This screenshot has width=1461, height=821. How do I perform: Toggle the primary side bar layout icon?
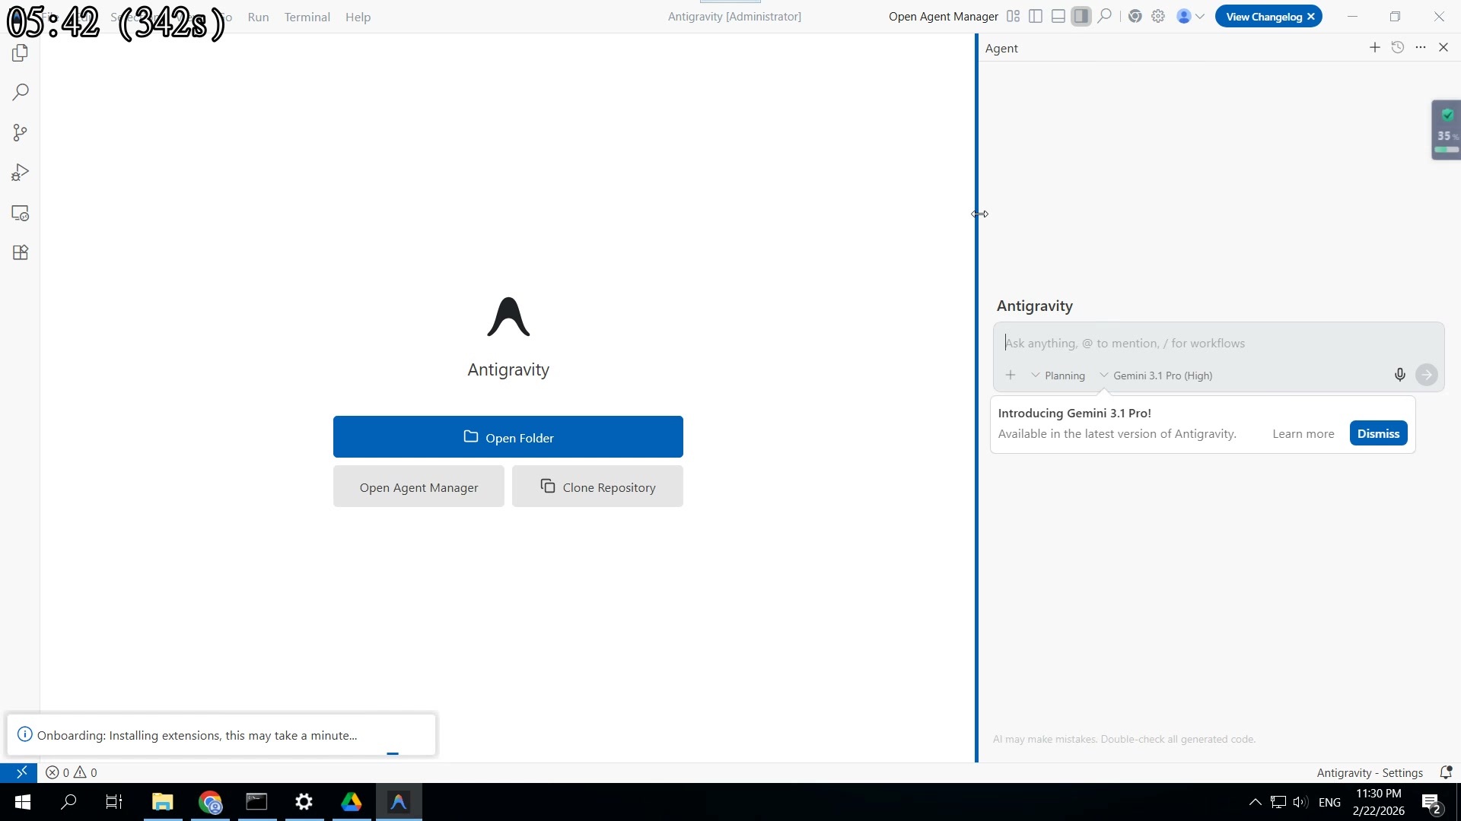point(1036,16)
